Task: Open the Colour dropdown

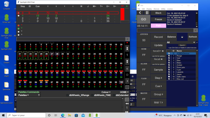Action: (106, 92)
